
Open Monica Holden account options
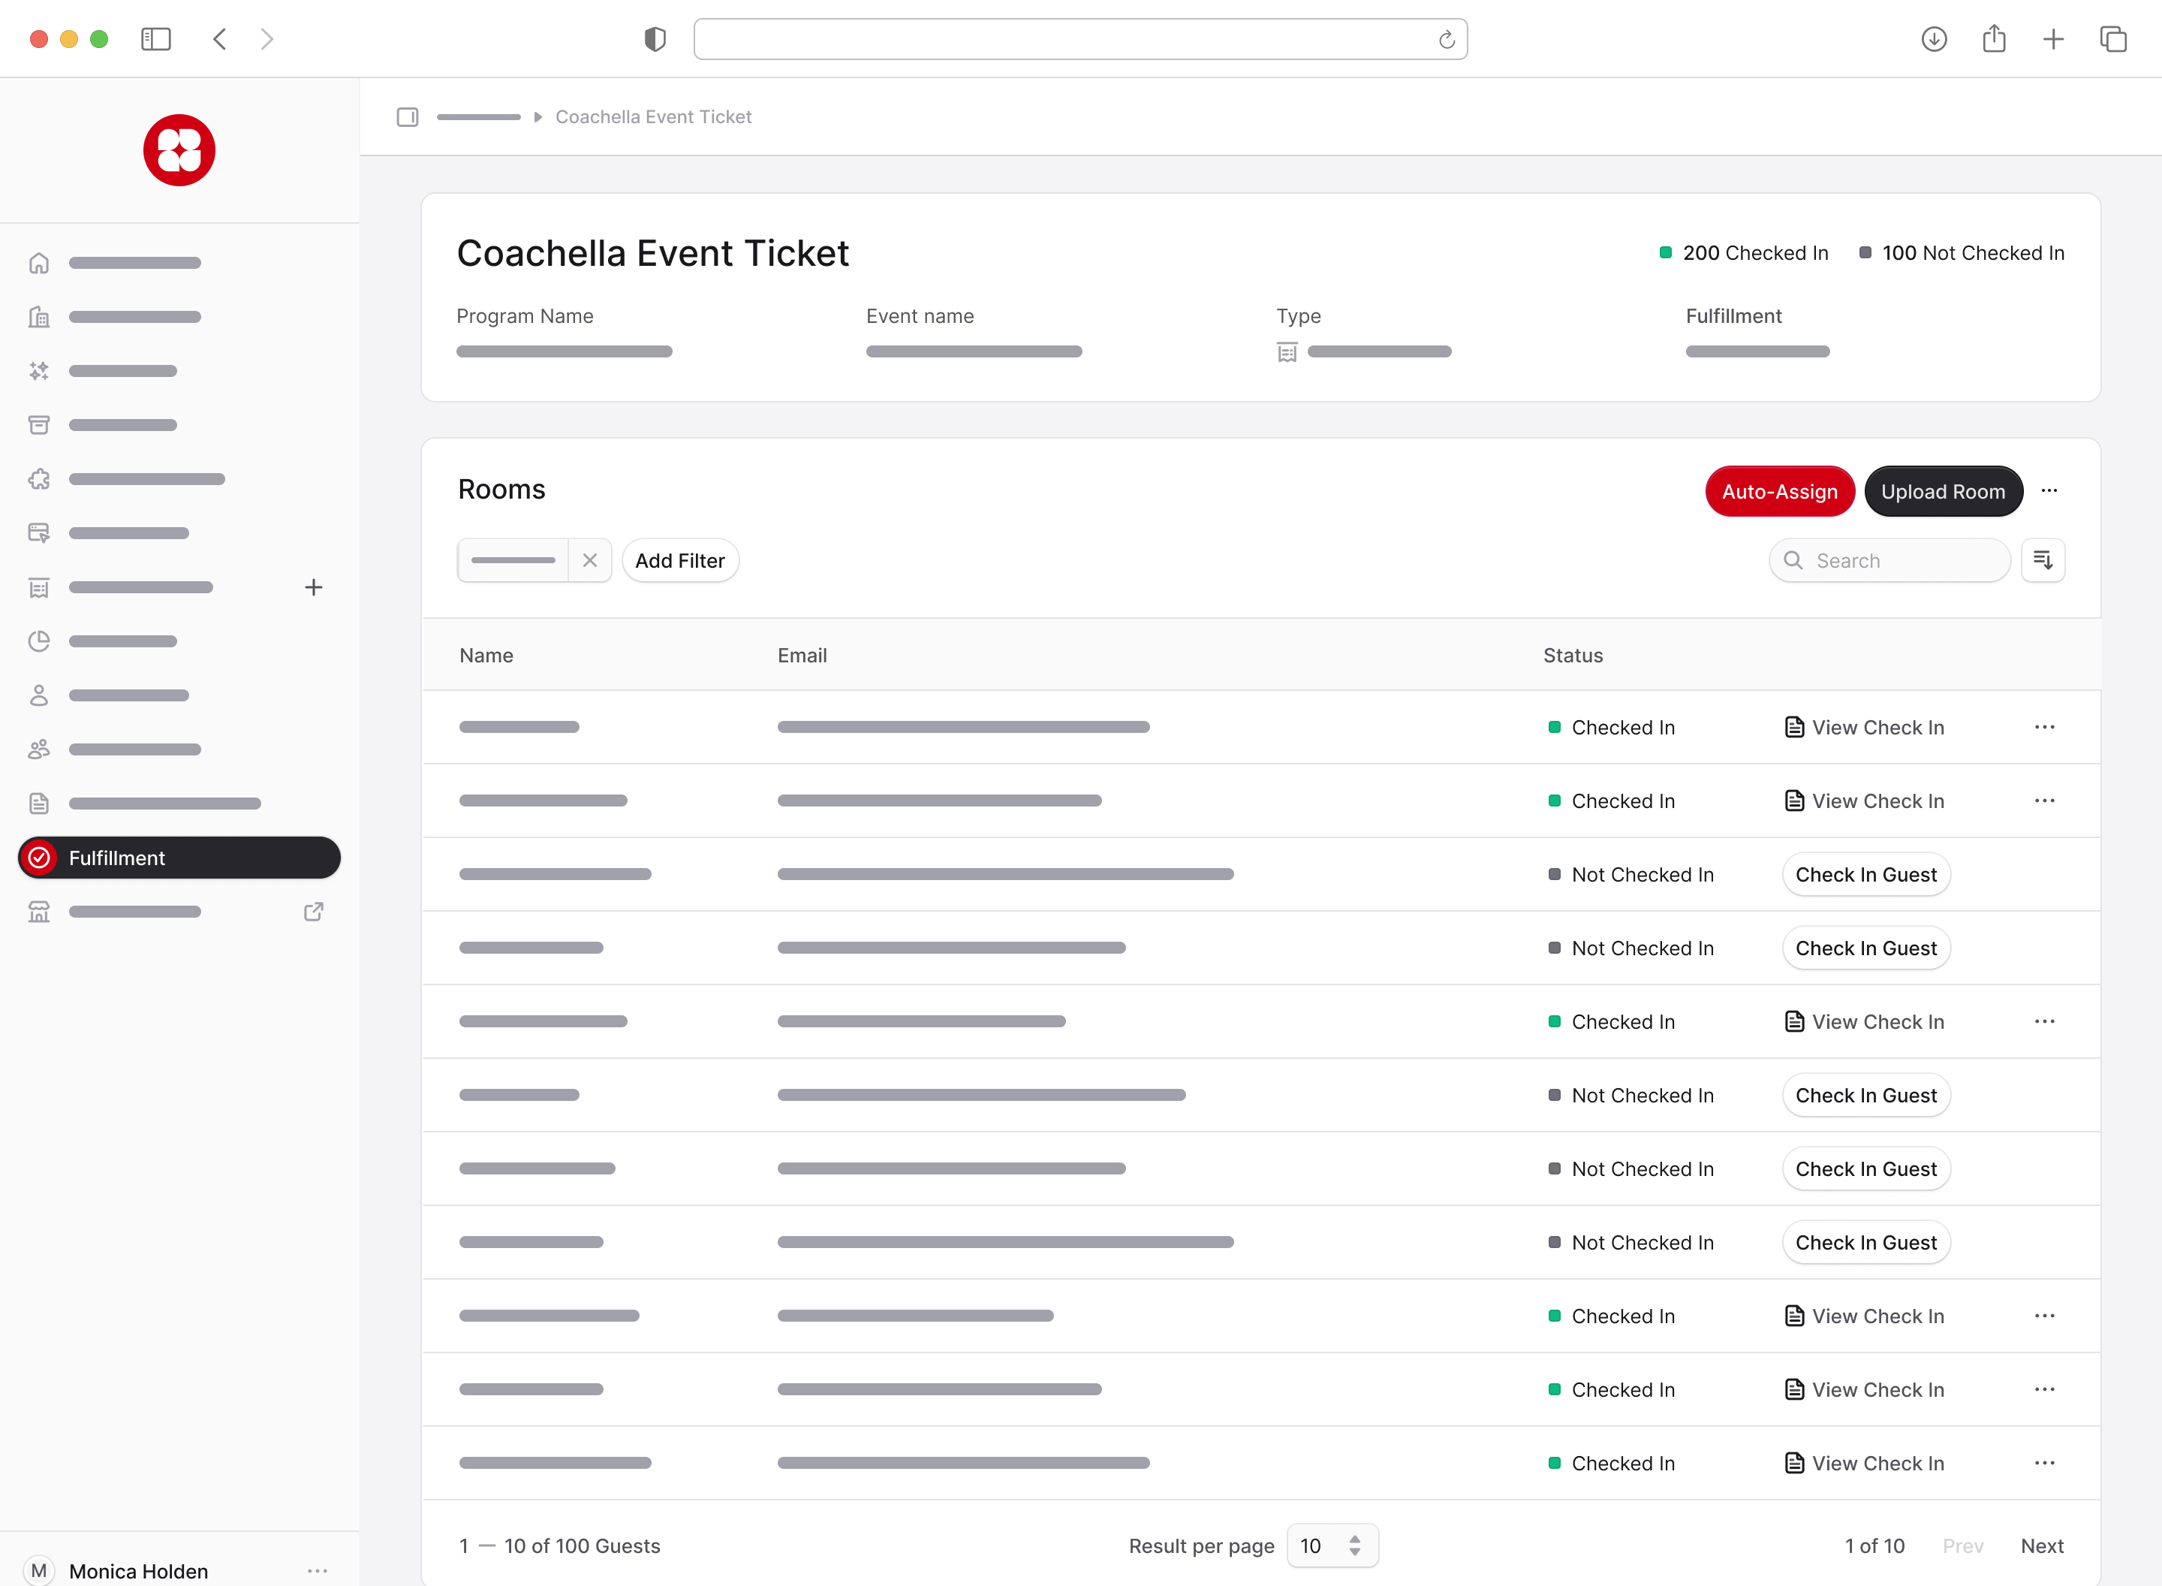(x=318, y=1571)
